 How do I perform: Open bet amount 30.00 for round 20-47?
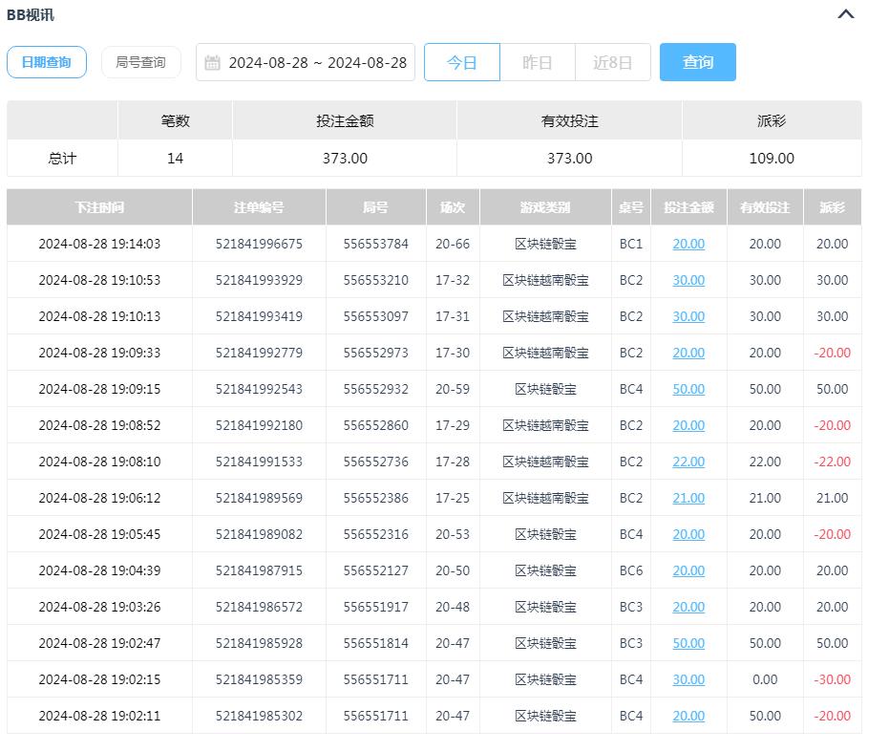tap(688, 679)
